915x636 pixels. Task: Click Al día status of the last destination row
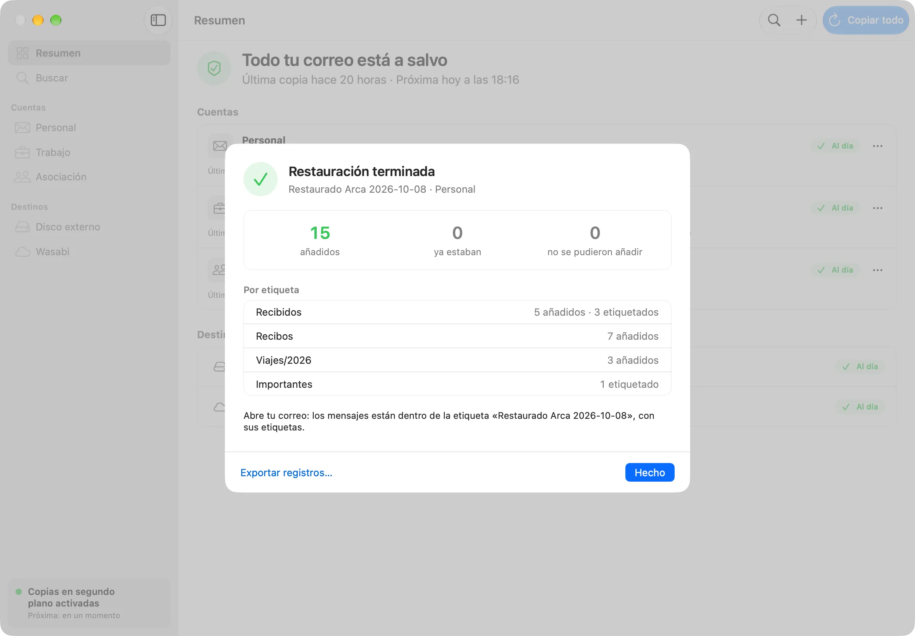coord(860,407)
